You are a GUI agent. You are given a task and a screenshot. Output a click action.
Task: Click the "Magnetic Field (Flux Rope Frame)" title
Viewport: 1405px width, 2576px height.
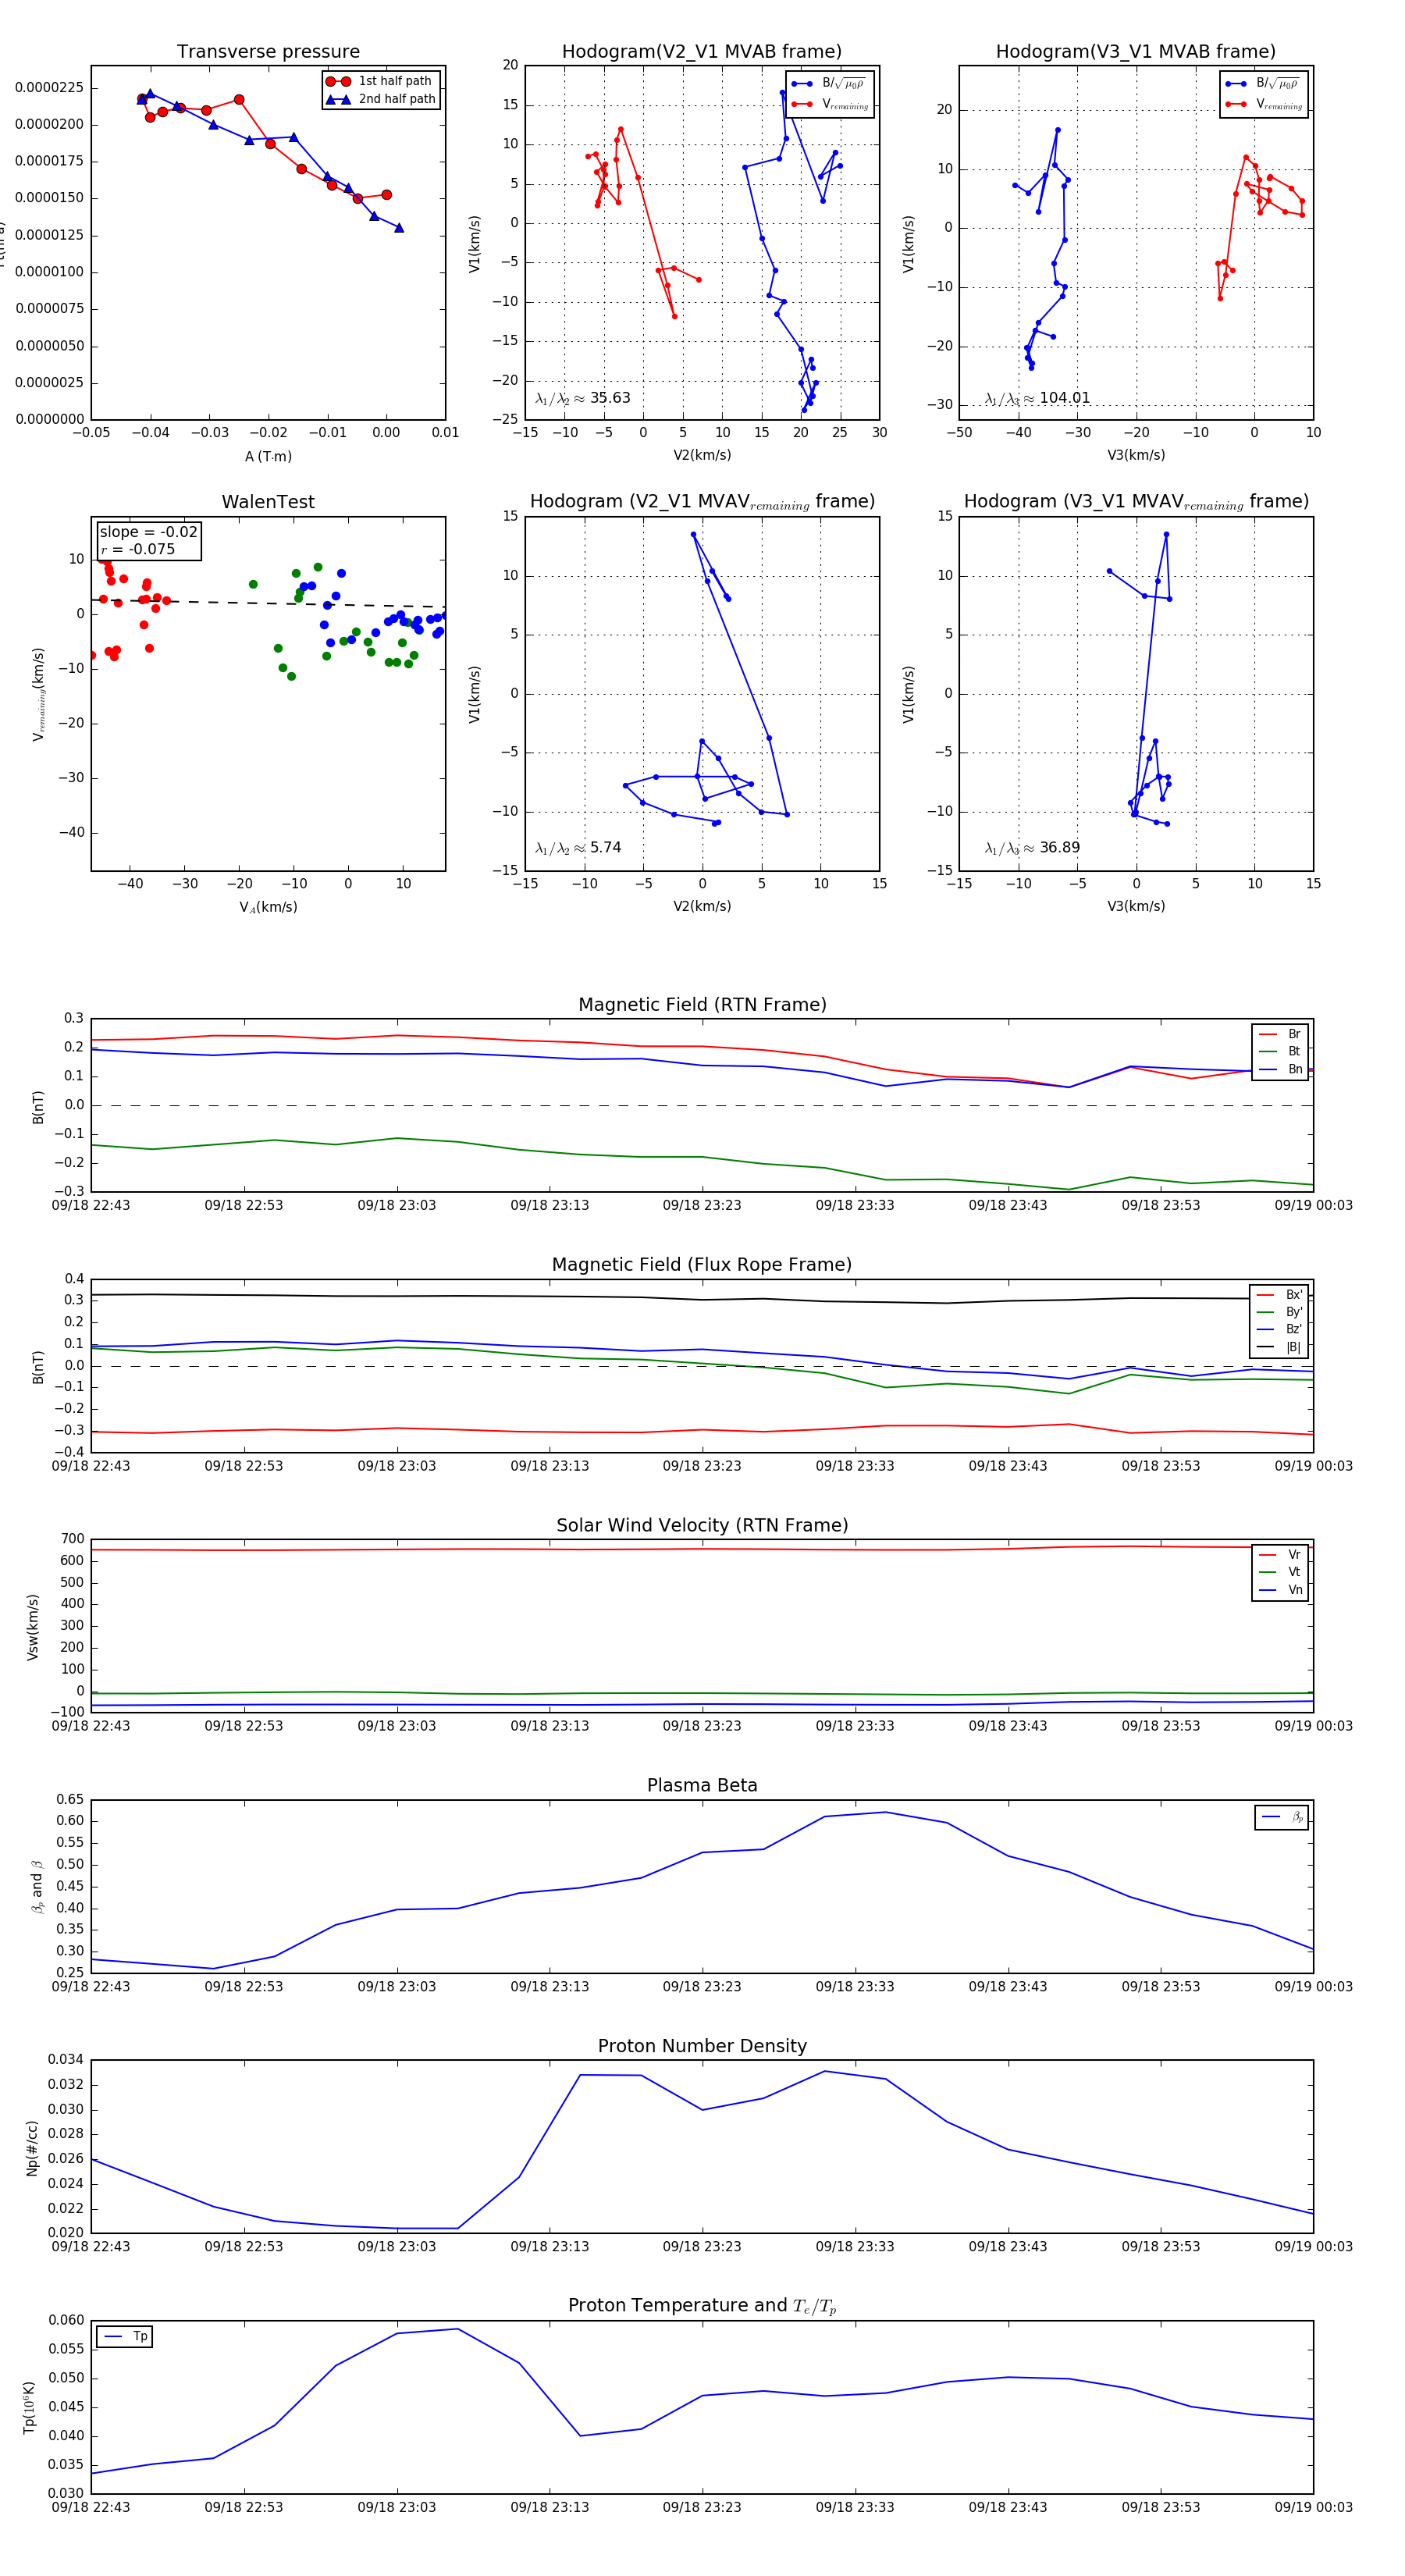tap(702, 1265)
